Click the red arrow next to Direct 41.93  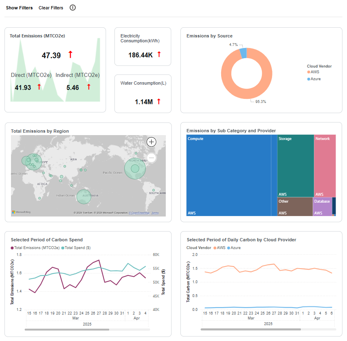(x=39, y=87)
